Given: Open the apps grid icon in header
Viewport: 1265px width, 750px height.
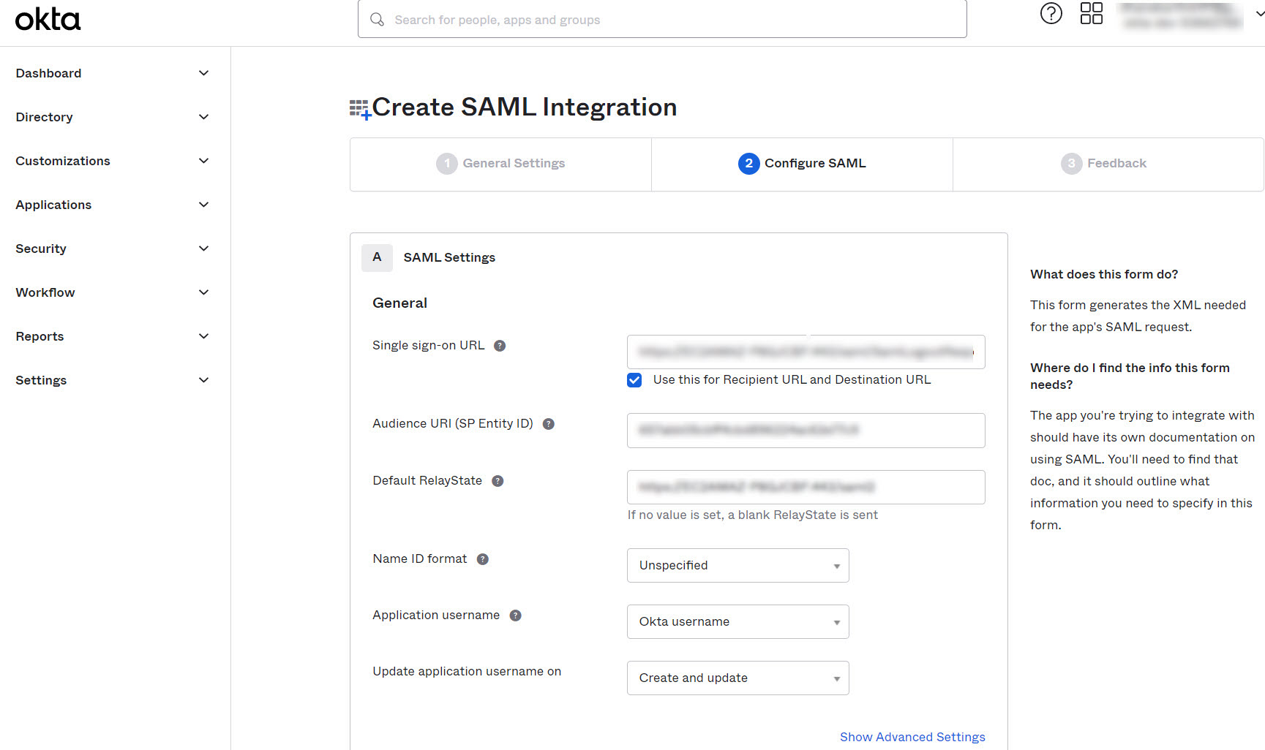Looking at the screenshot, I should pyautogui.click(x=1091, y=13).
